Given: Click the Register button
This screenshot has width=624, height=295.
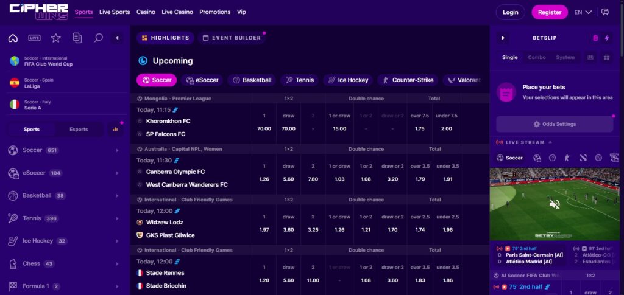Looking at the screenshot, I should (549, 12).
